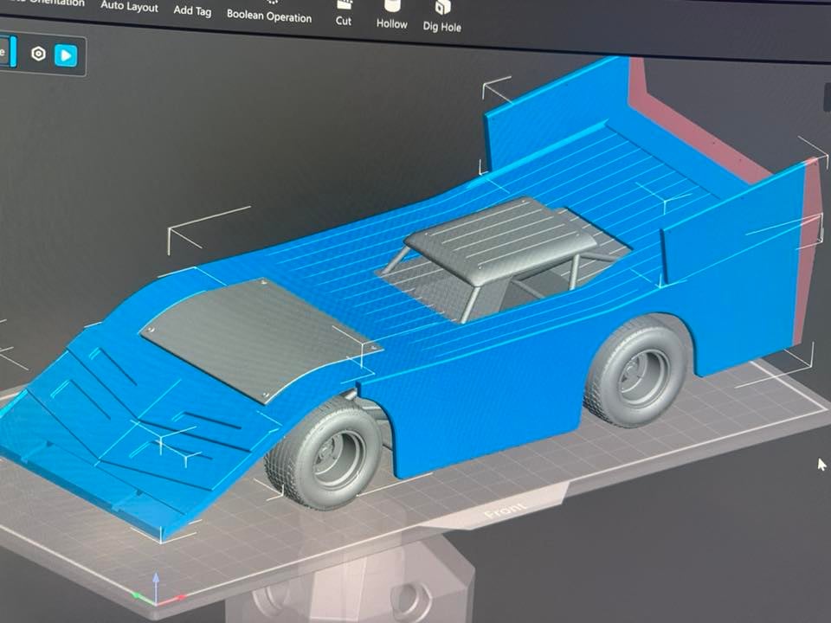Activate the Hollow tool icon
Image resolution: width=831 pixels, height=623 pixels.
coord(391,15)
